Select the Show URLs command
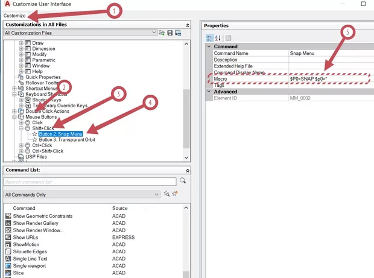 click(25, 238)
